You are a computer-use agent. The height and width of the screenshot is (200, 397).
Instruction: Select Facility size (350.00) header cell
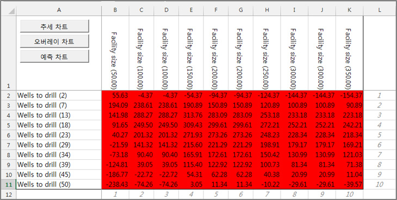point(349,53)
